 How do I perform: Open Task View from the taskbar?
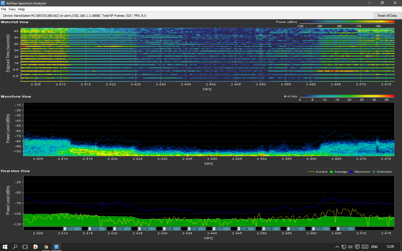point(25,247)
